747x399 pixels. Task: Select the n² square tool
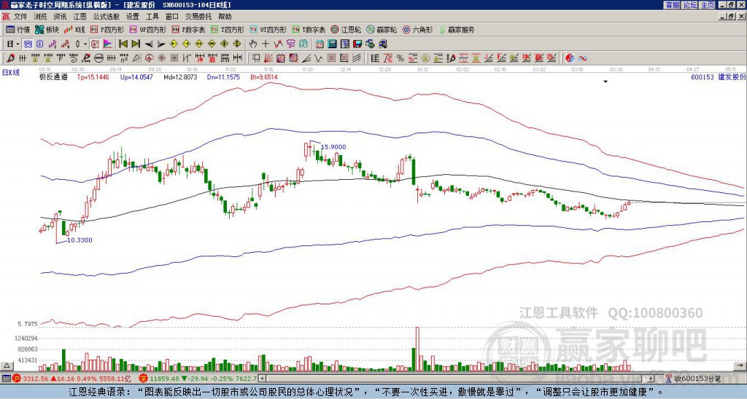click(x=124, y=58)
